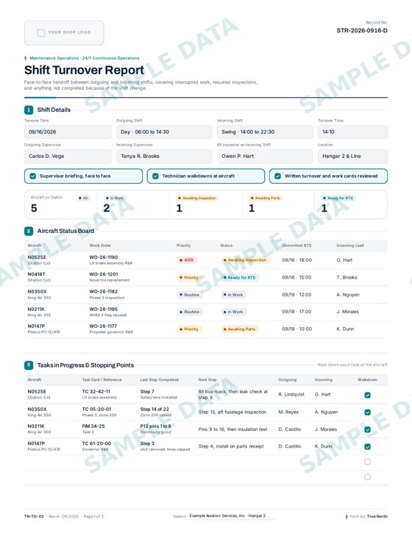Click the Incoming Shift field

265,132
